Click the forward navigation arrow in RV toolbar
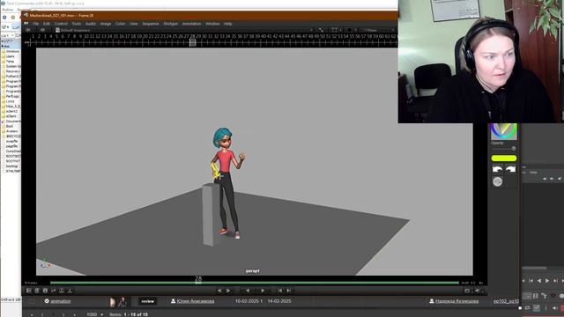This screenshot has width=564, height=317. coord(43,30)
